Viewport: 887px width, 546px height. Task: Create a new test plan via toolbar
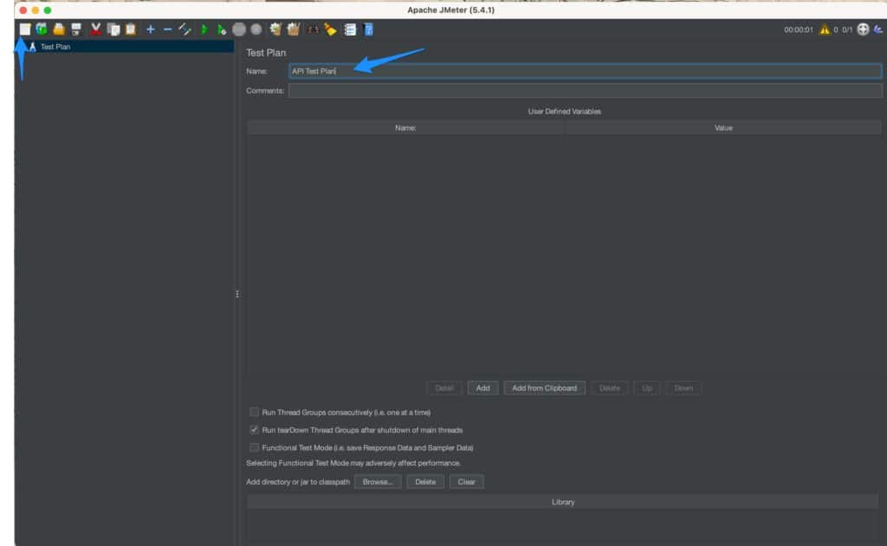[25, 29]
